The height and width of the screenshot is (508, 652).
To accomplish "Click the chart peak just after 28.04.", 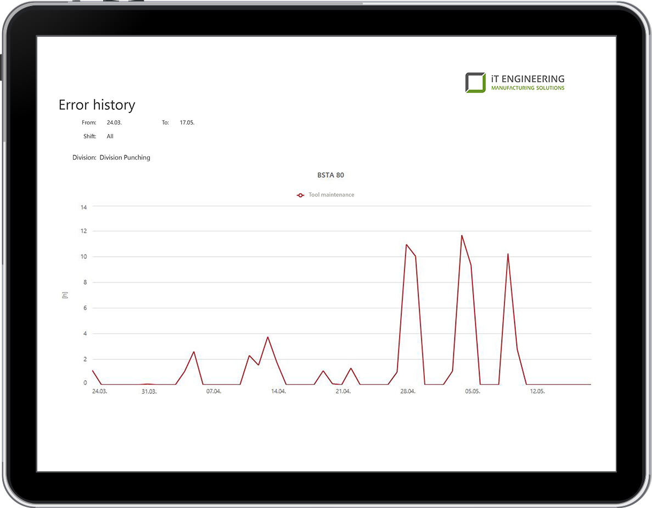I will pyautogui.click(x=406, y=245).
